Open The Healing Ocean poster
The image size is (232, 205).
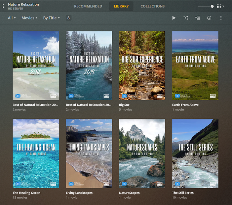tap(36, 153)
